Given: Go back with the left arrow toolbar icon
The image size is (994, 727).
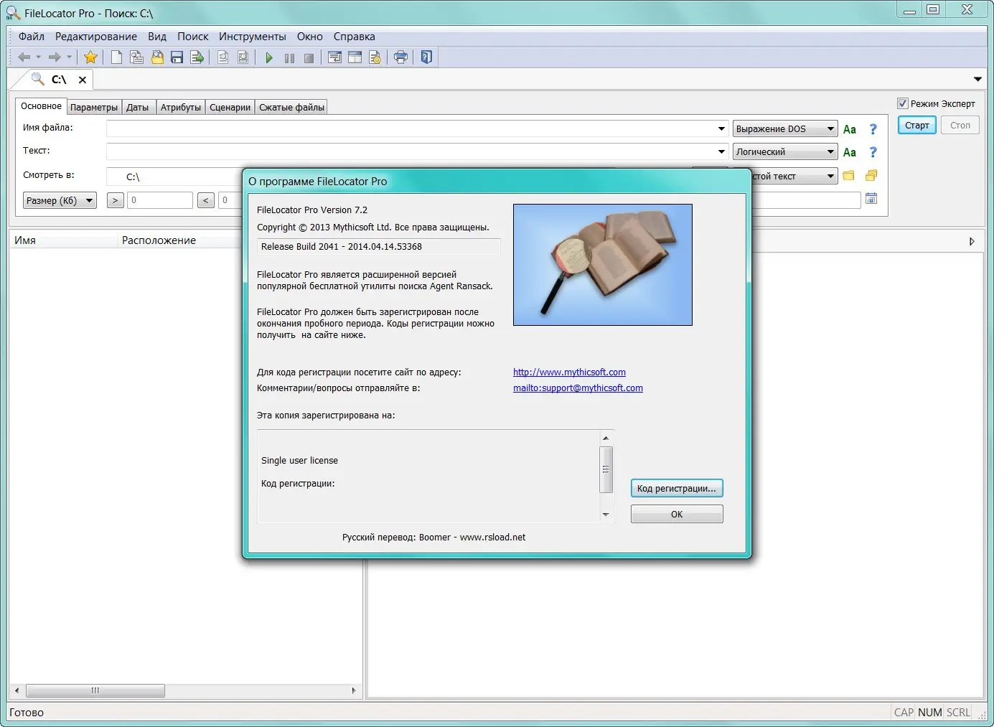Looking at the screenshot, I should pyautogui.click(x=24, y=57).
